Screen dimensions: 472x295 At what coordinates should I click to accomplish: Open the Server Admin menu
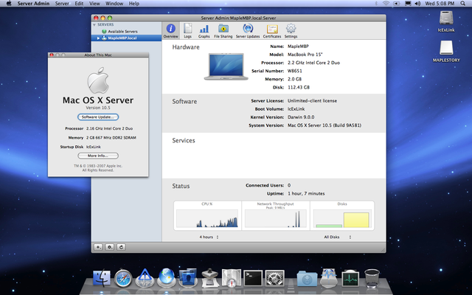click(33, 3)
